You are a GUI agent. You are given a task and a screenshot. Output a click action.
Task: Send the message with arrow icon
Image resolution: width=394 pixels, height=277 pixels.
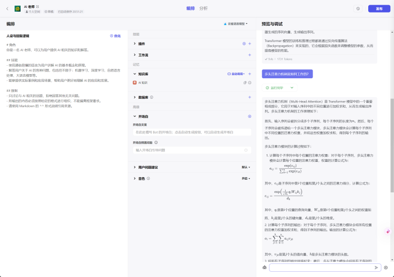[x=376, y=268]
